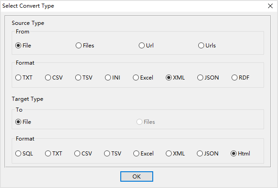Select File in the To group
The height and width of the screenshot is (188, 278).
[x=23, y=122]
